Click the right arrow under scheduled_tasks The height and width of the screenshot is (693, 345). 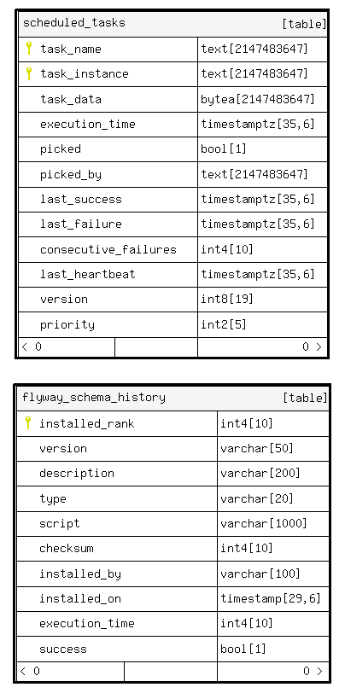point(319,347)
